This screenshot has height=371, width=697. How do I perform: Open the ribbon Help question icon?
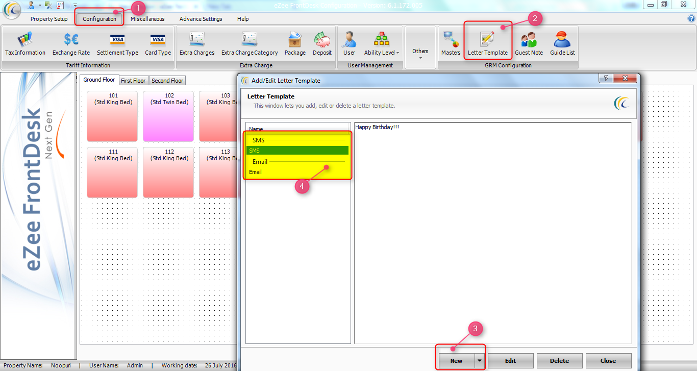[x=691, y=18]
